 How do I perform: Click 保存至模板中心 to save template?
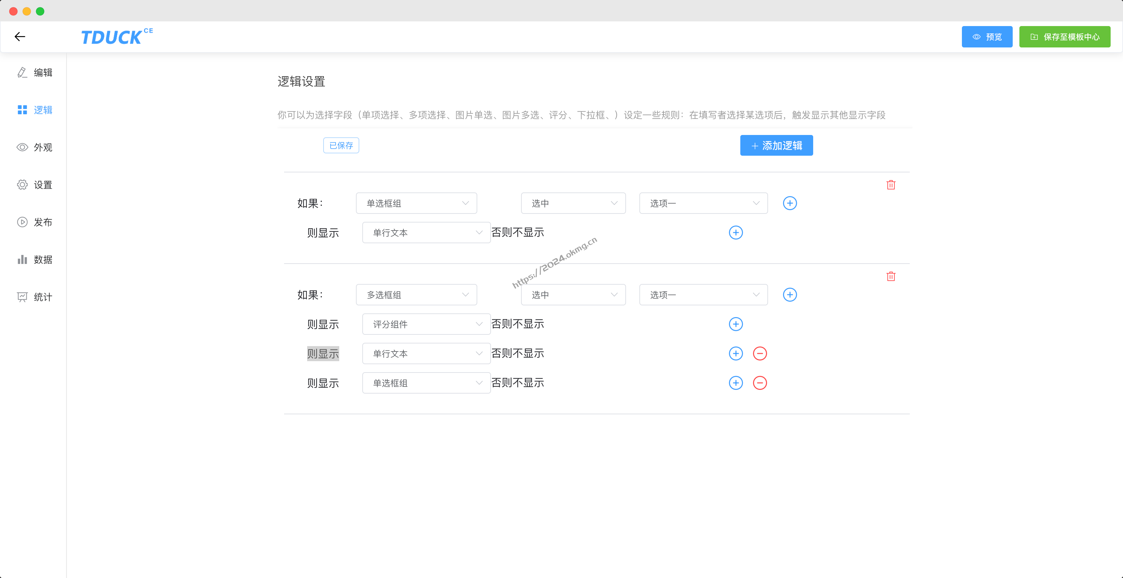[1065, 37]
